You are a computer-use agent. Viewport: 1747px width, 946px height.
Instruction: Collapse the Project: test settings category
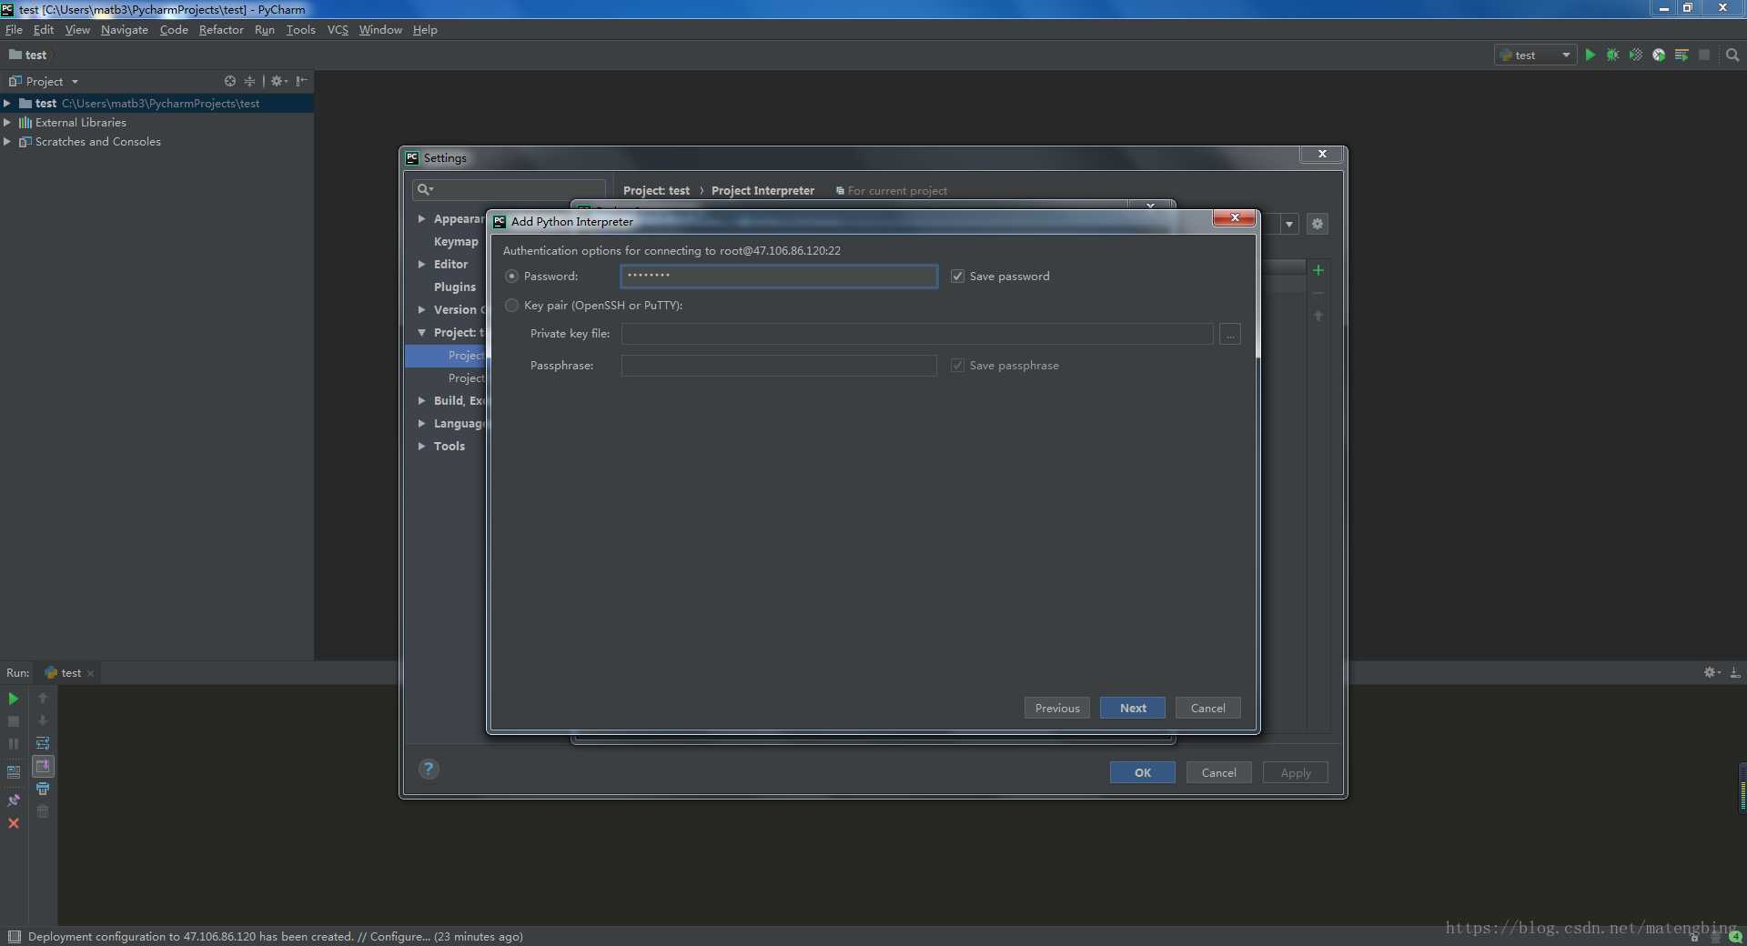coord(421,333)
